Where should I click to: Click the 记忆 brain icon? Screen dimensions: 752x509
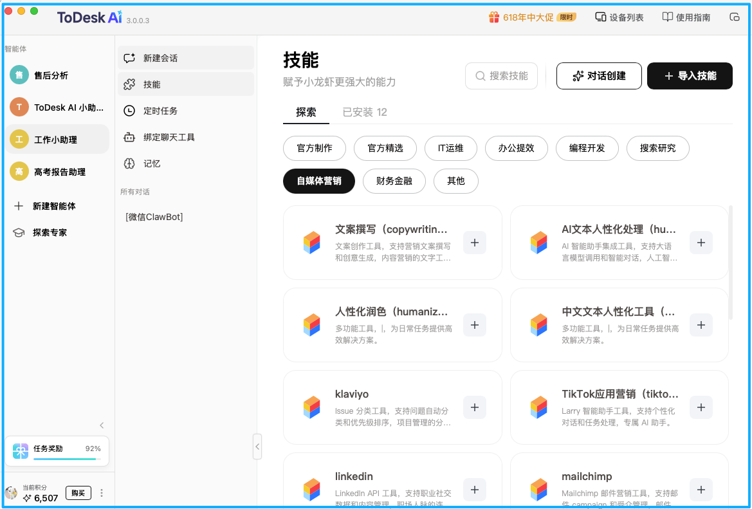coord(129,163)
